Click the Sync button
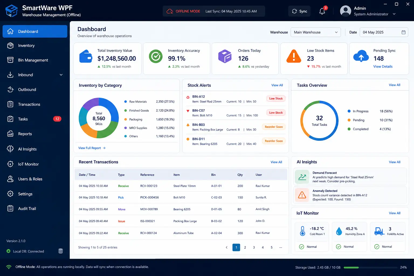The height and width of the screenshot is (276, 414). point(299,11)
